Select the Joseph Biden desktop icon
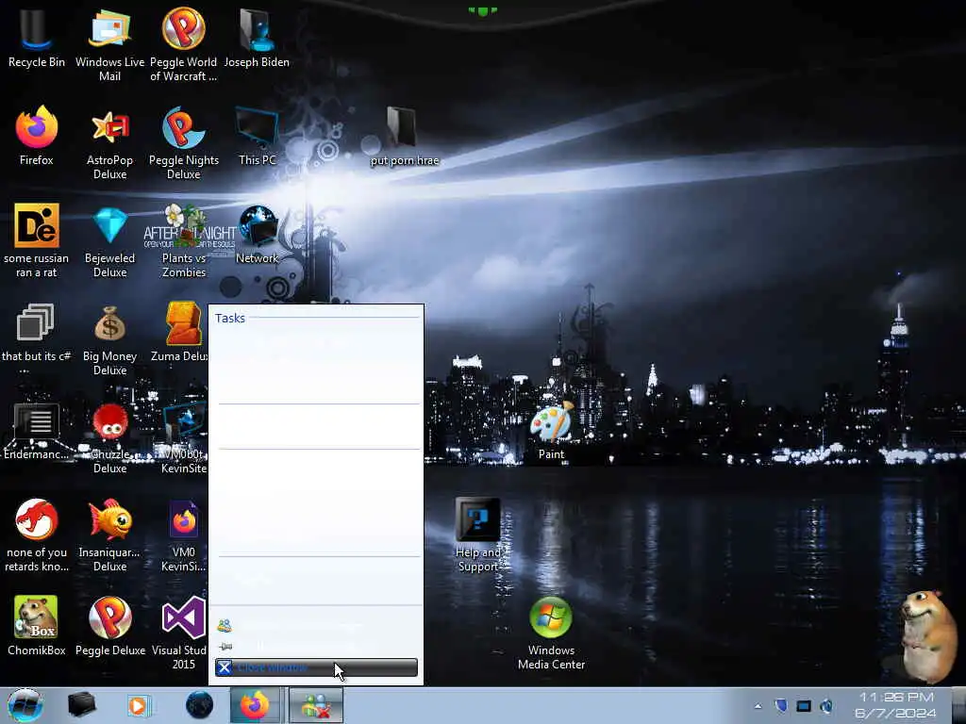 point(257,38)
